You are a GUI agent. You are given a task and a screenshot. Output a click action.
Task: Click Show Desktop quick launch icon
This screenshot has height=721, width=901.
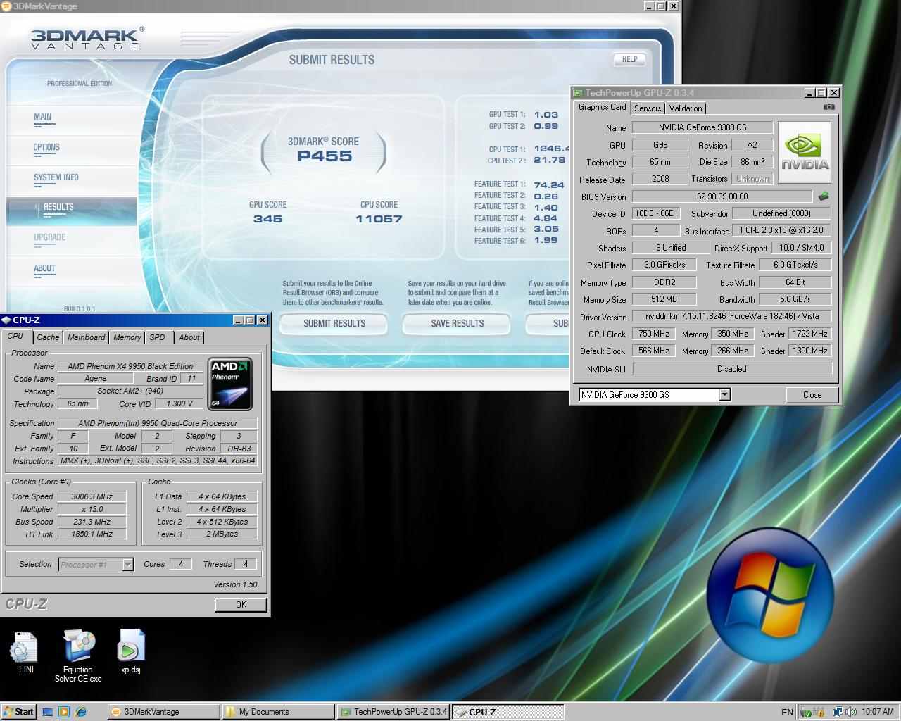tap(48, 712)
